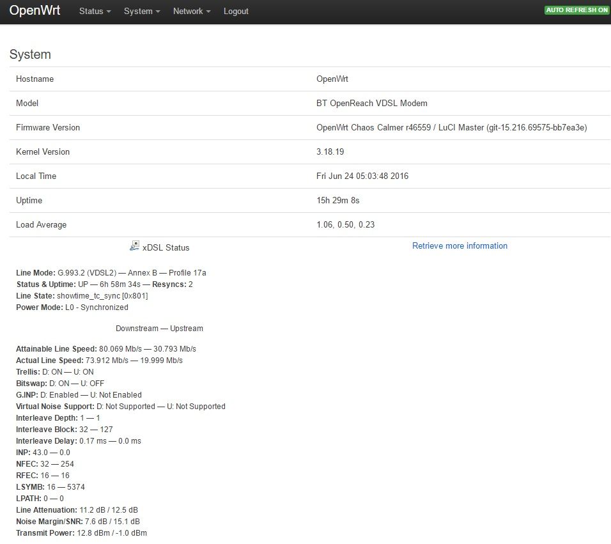The height and width of the screenshot is (544, 611).
Task: Click Logout in the top navigation
Action: [236, 12]
